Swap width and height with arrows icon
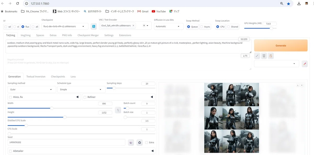The width and height of the screenshot is (314, 155). (x=118, y=110)
